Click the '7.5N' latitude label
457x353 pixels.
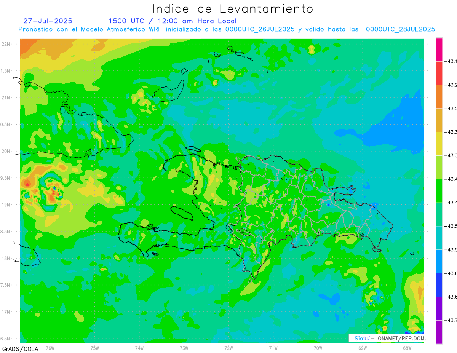click(x=6, y=285)
